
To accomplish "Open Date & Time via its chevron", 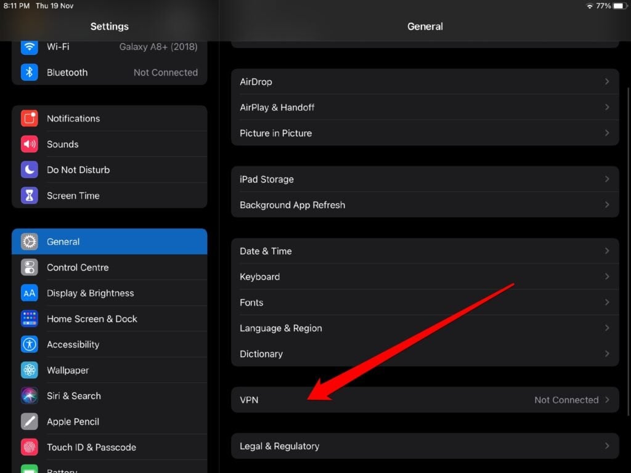I will pyautogui.click(x=607, y=251).
